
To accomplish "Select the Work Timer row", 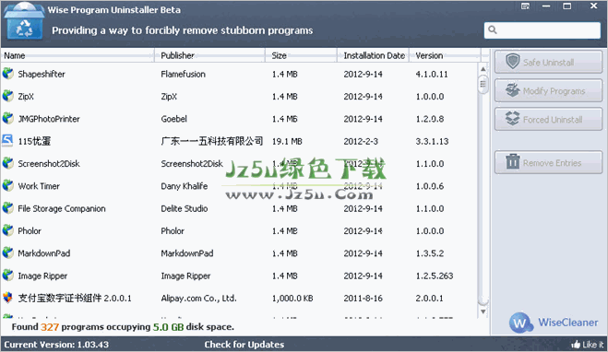I will click(239, 186).
